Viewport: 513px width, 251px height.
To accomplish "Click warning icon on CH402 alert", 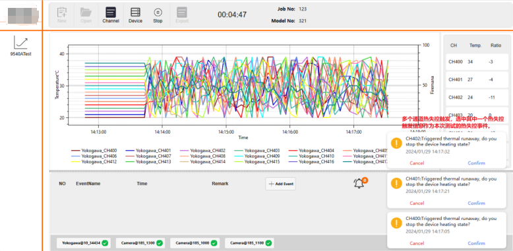I will pos(396,143).
